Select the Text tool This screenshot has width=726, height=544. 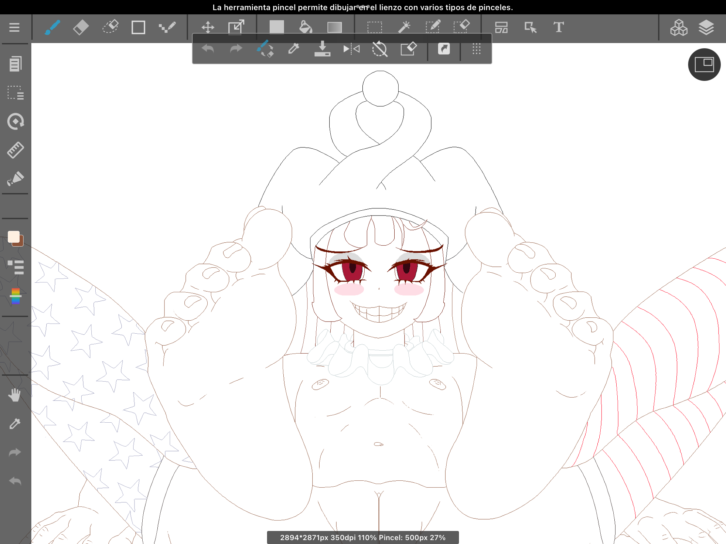pos(559,27)
